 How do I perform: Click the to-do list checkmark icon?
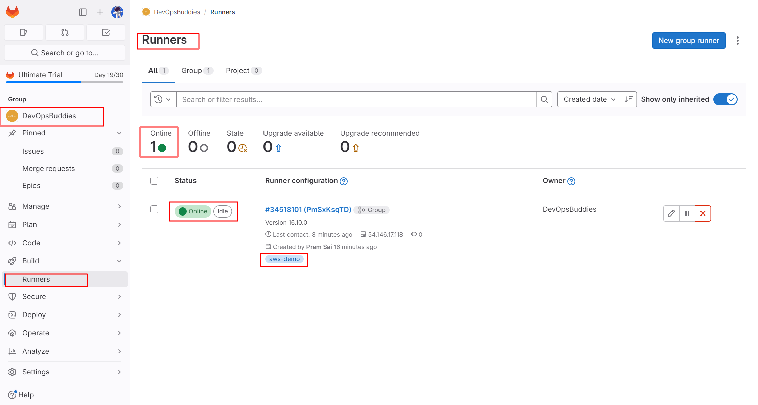[106, 32]
